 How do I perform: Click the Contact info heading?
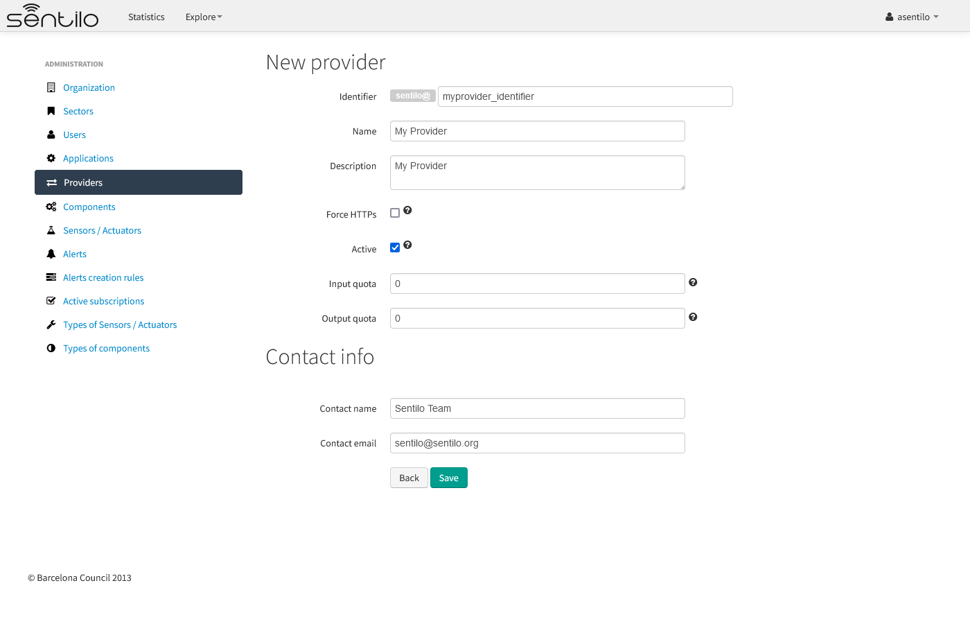click(320, 356)
